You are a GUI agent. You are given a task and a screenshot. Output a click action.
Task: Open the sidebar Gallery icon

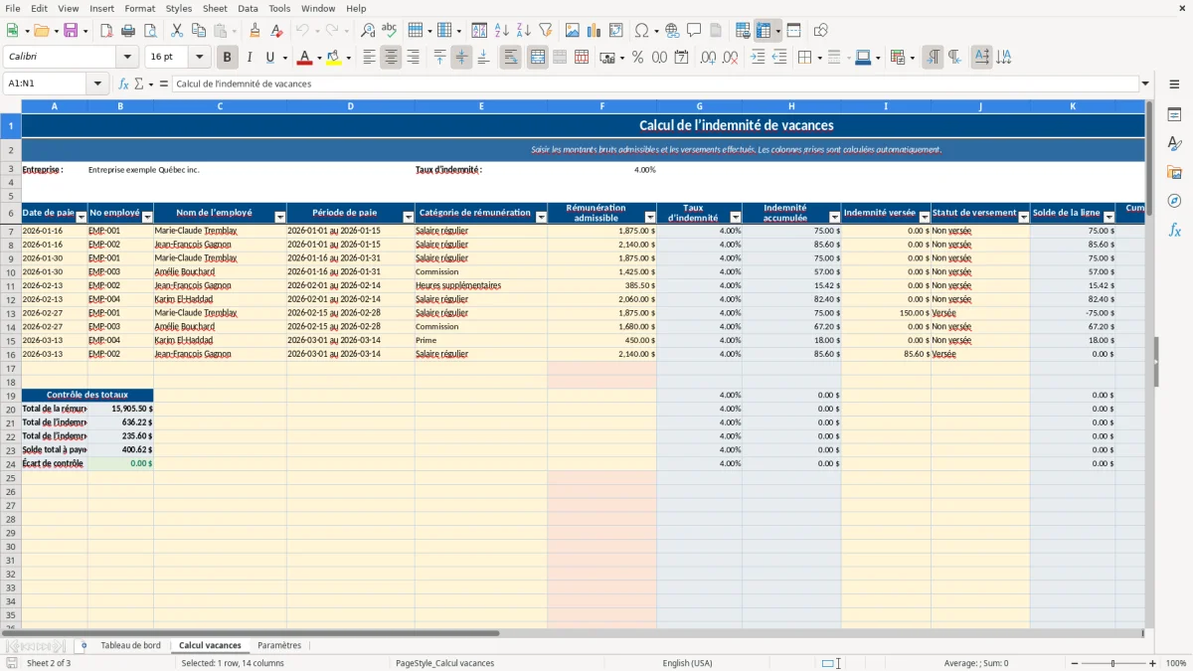(1174, 172)
